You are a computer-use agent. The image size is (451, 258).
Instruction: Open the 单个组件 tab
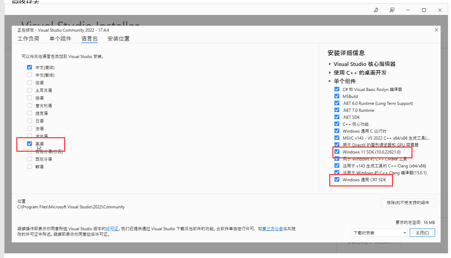[x=60, y=39]
